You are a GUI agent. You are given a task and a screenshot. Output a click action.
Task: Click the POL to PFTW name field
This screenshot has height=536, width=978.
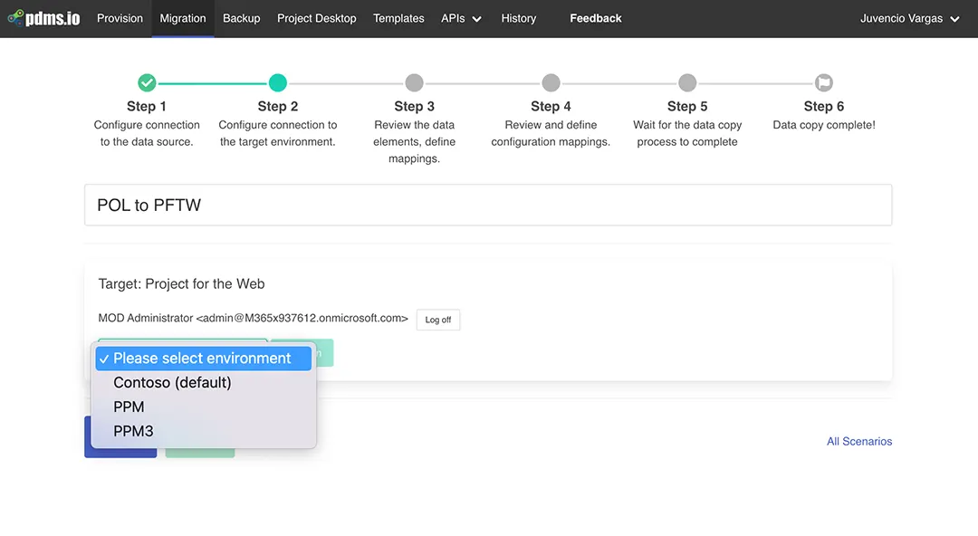click(x=487, y=206)
